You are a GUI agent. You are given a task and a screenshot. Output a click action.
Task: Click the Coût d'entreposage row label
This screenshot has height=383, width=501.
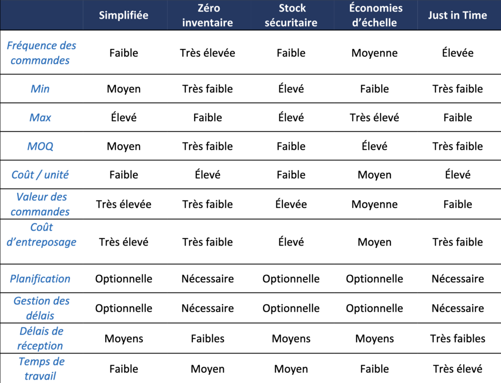coord(41,234)
